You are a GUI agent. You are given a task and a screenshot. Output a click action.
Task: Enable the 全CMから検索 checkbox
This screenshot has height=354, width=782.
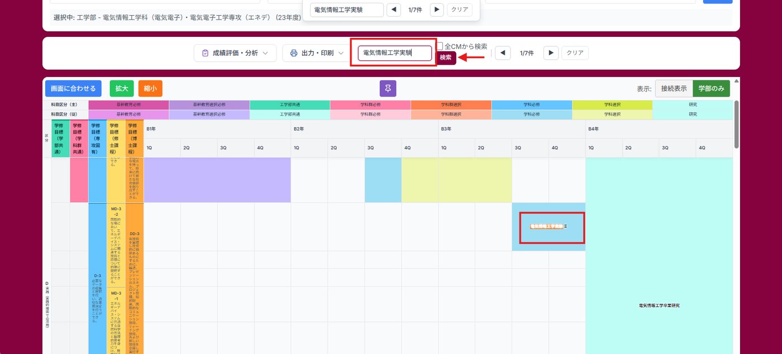(x=440, y=46)
